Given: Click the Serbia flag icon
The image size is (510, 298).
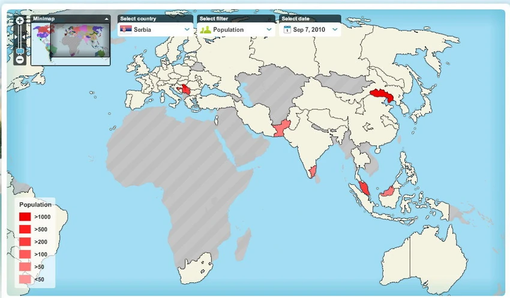Looking at the screenshot, I should [x=126, y=29].
